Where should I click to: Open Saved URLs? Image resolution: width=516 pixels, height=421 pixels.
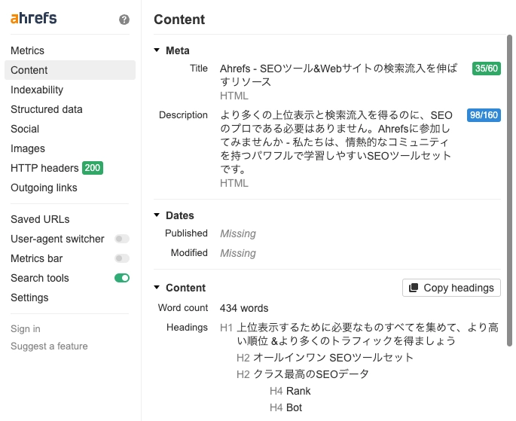(40, 219)
